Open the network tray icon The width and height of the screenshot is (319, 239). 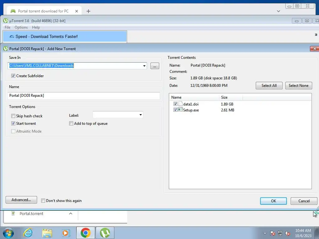[x=280, y=233]
